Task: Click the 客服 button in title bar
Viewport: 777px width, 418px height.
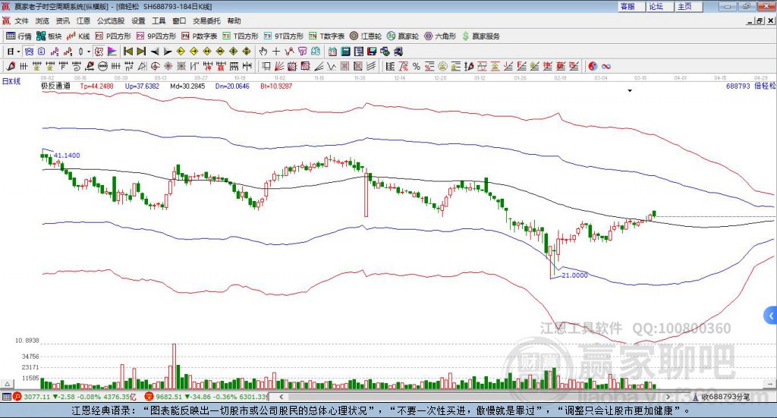Action: tap(631, 6)
